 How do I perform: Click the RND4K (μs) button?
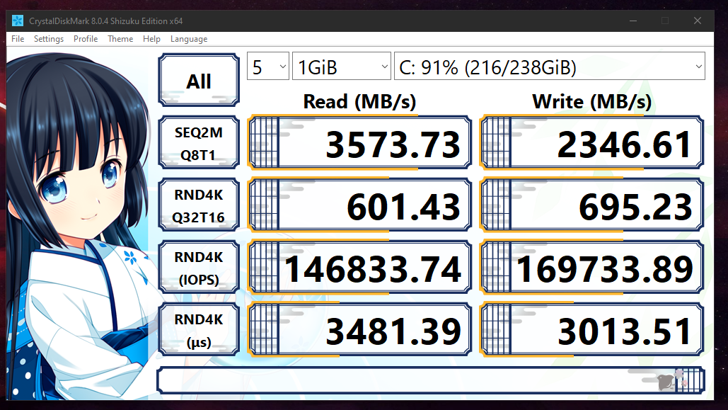point(199,329)
